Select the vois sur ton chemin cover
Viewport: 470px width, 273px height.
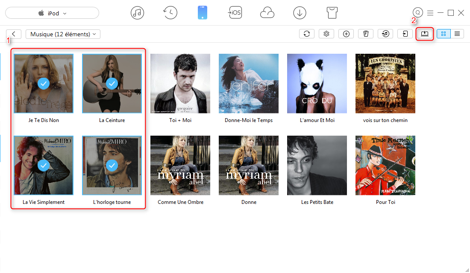385,84
